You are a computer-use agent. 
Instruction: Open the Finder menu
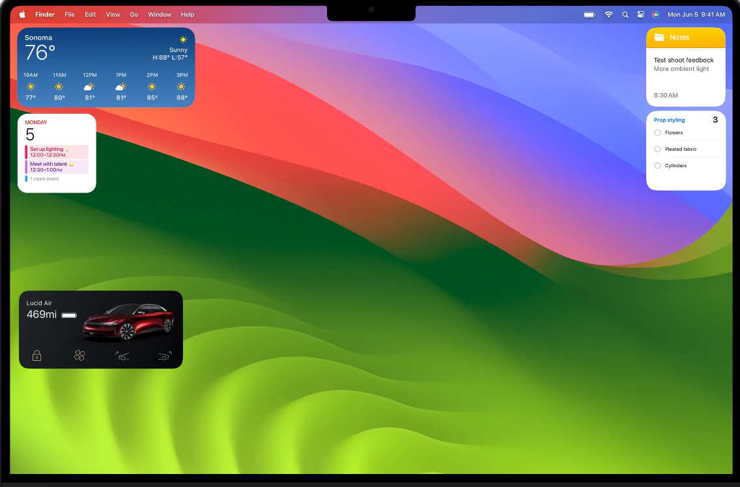tap(45, 14)
